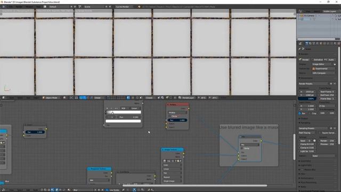
Task: Expand the Performance panel
Action: [x=307, y=178]
